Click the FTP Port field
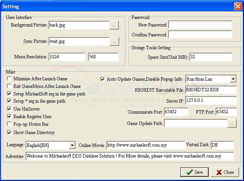Screen dimensions: 244x181 point(226,112)
